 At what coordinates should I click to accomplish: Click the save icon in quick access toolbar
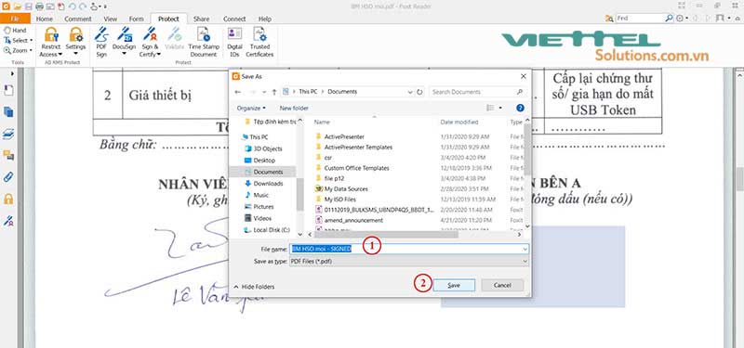click(x=29, y=6)
